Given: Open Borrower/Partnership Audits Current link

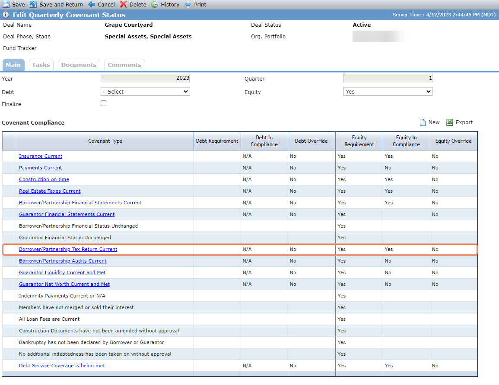Looking at the screenshot, I should (x=63, y=261).
